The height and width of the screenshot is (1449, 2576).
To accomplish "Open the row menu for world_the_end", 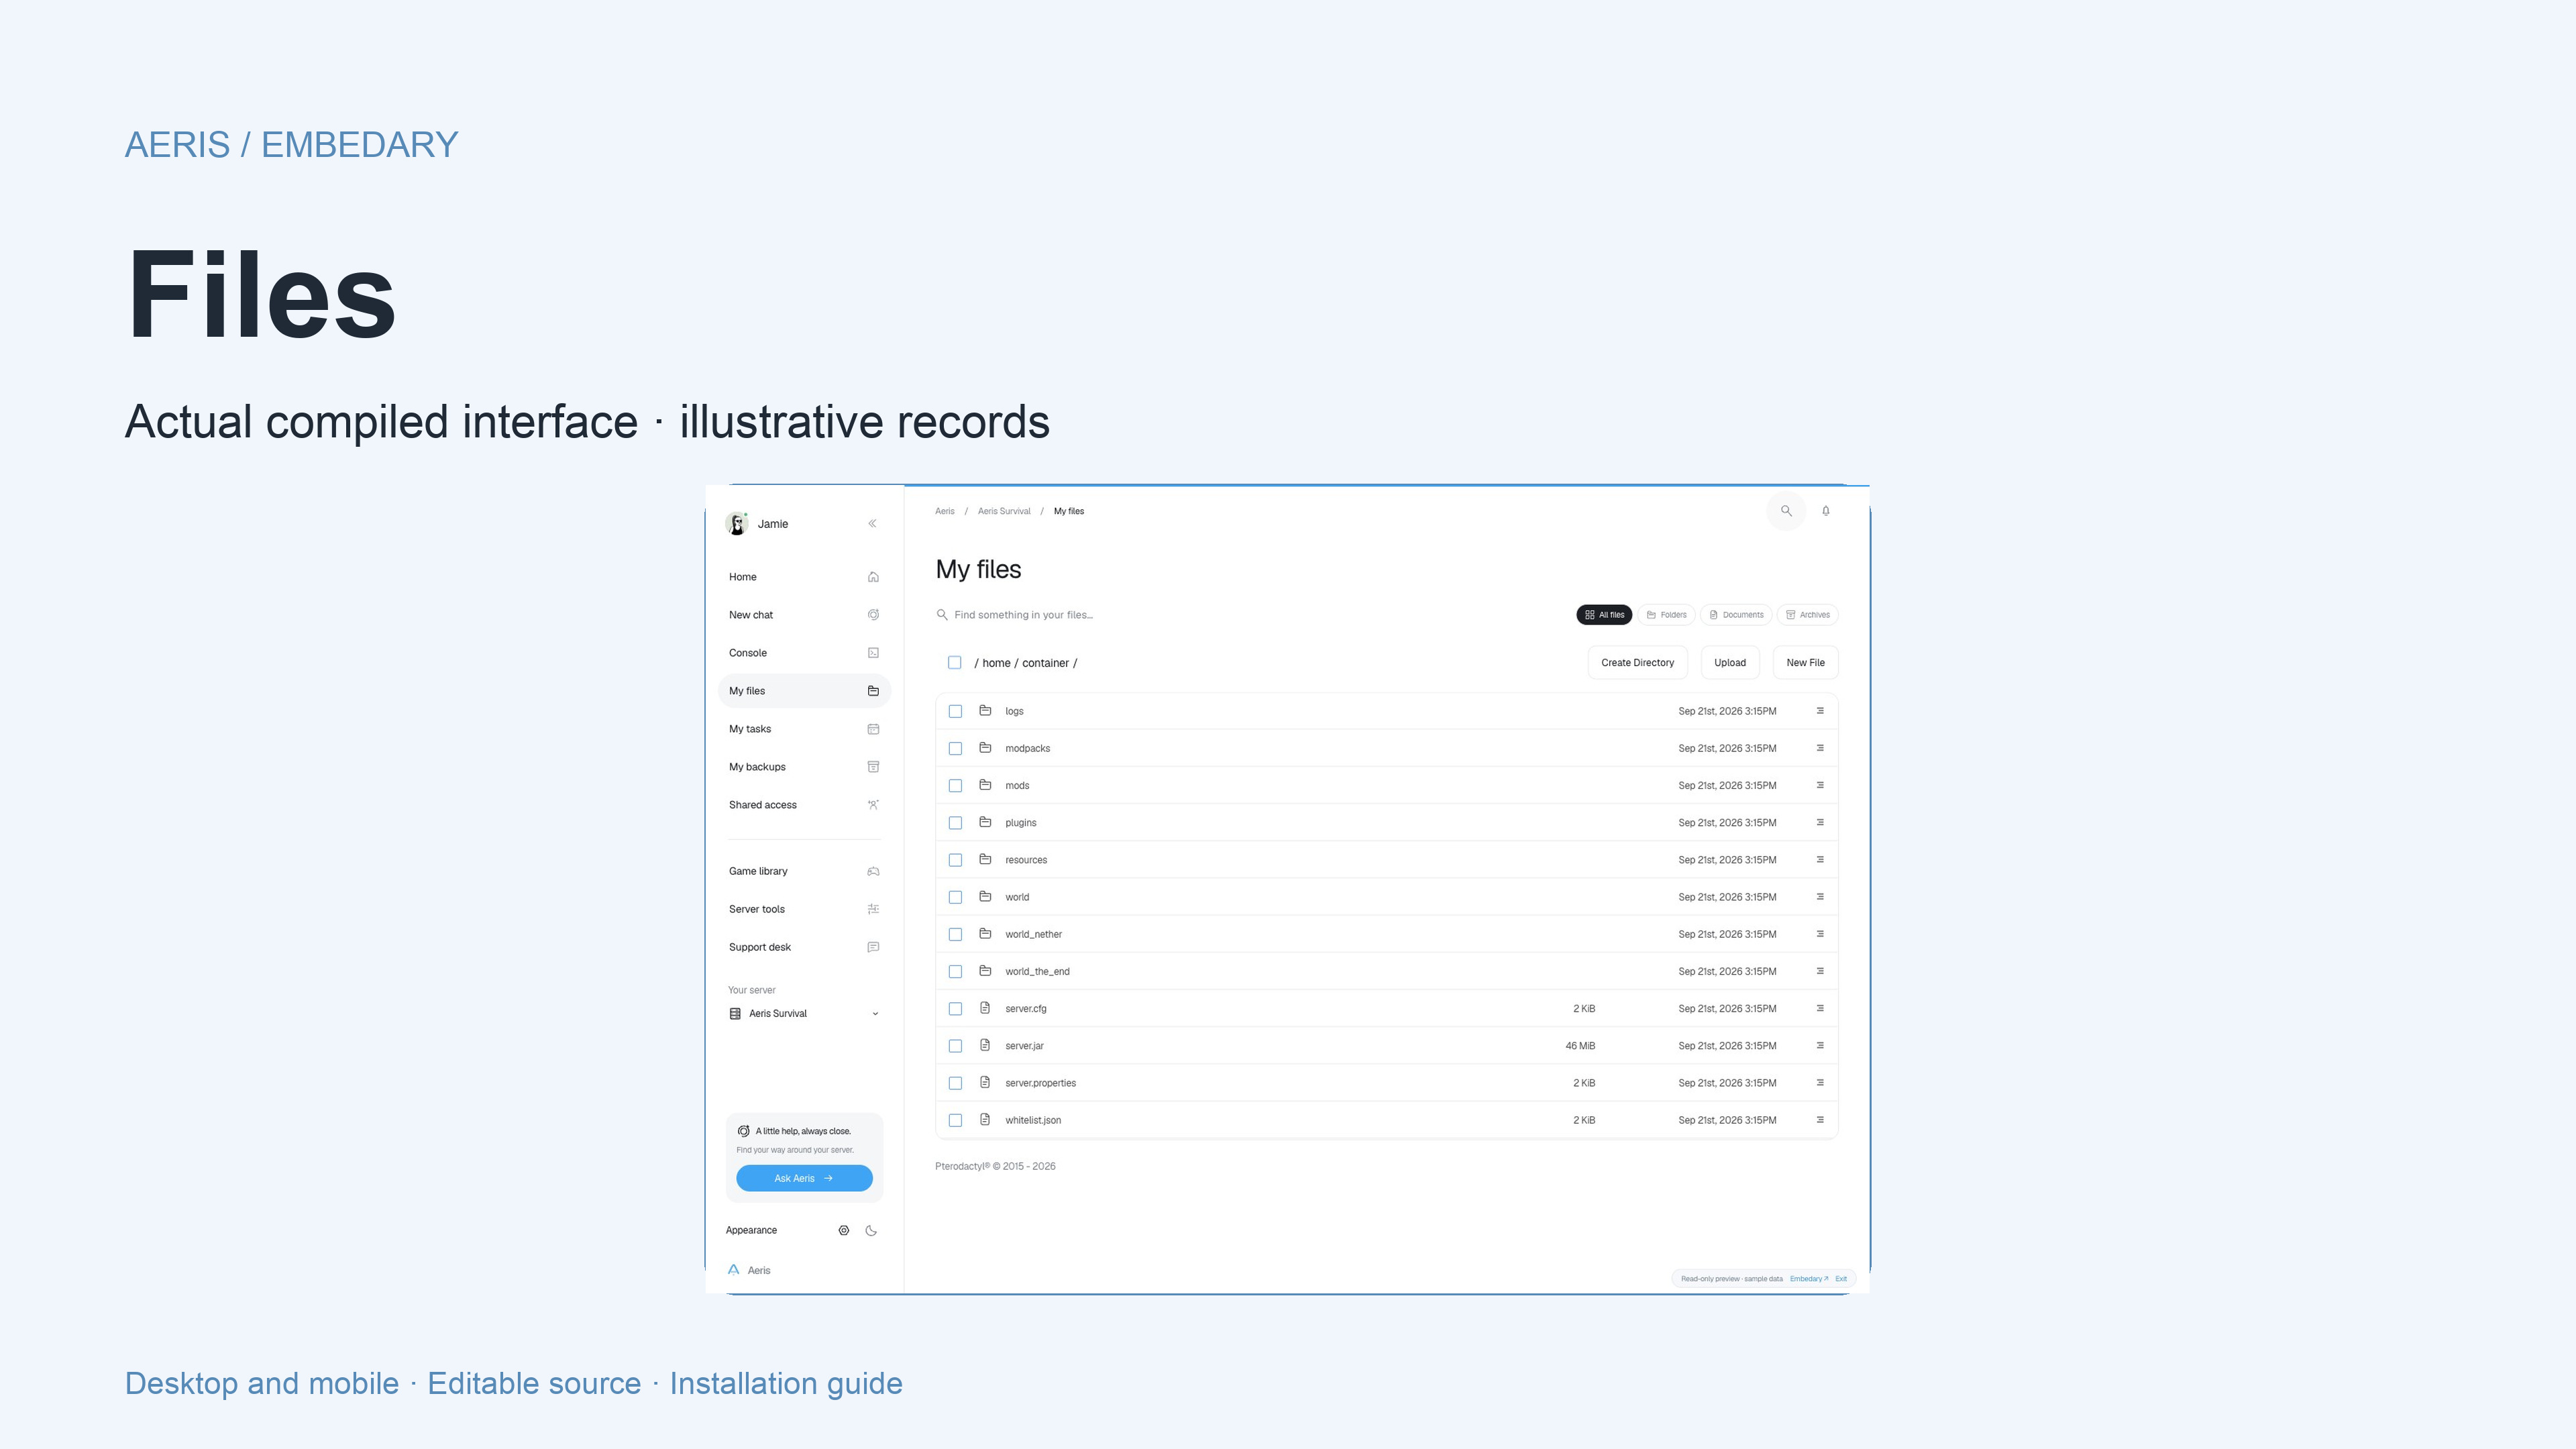I will pyautogui.click(x=1820, y=971).
